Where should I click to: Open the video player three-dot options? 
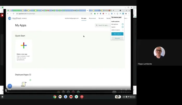[x=131, y=90]
